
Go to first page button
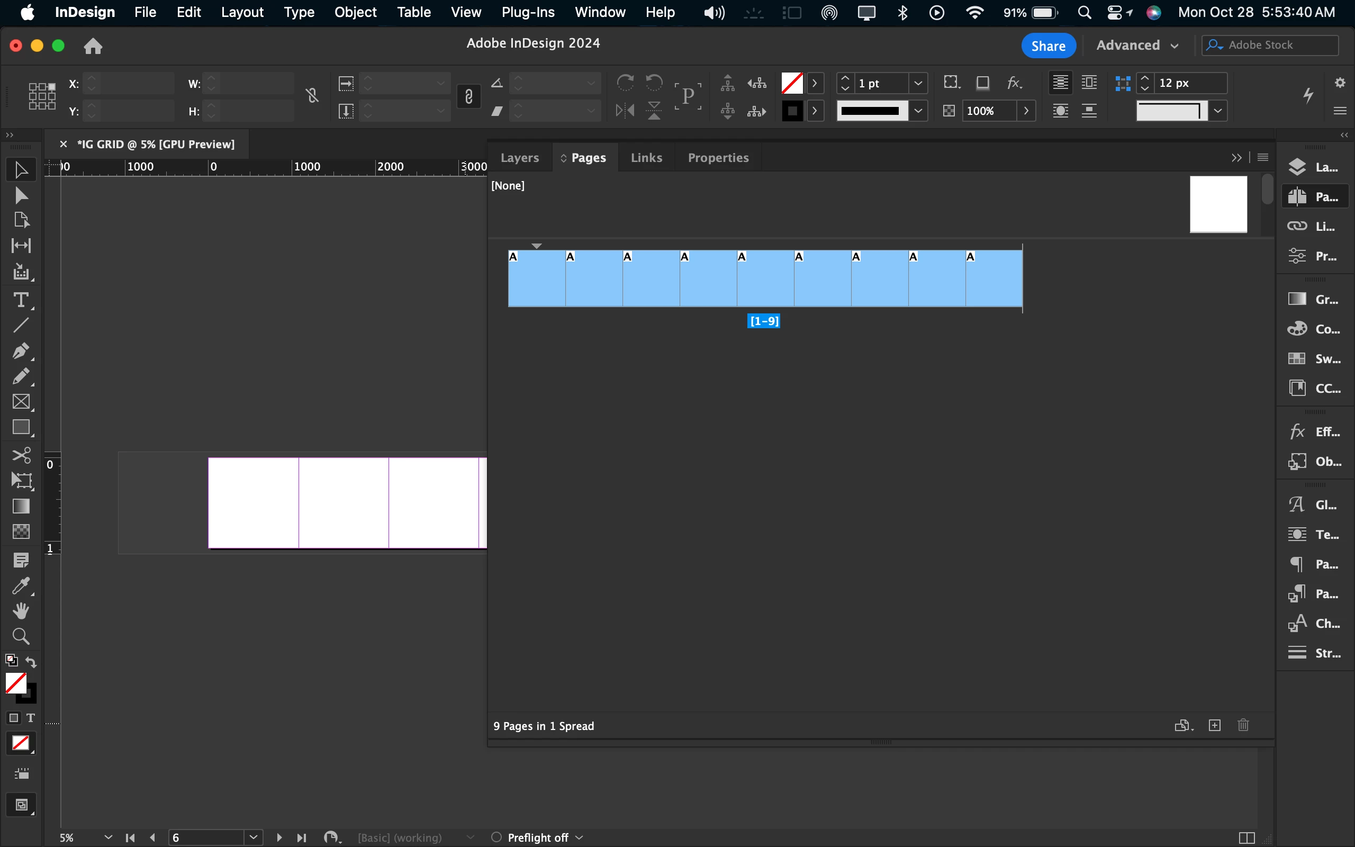130,837
